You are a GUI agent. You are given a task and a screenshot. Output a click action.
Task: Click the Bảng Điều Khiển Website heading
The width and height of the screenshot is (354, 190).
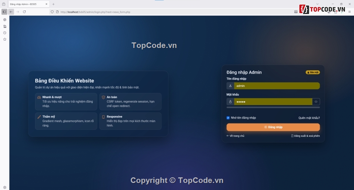pyautogui.click(x=64, y=81)
